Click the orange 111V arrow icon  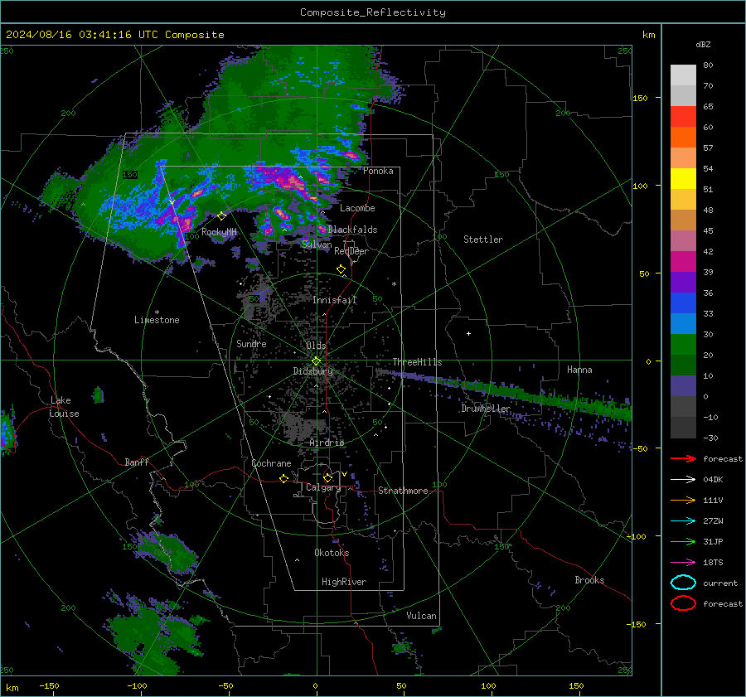click(x=683, y=500)
